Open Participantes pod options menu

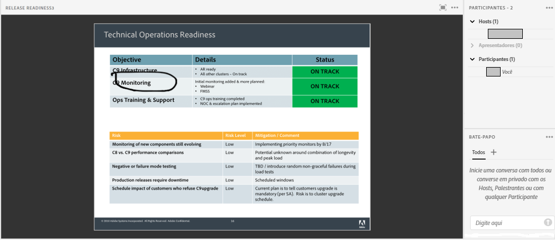549,7
